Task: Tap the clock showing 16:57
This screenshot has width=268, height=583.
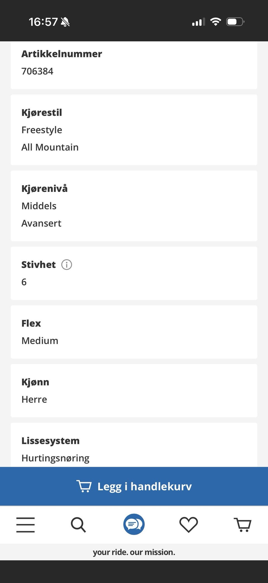Action: [43, 22]
